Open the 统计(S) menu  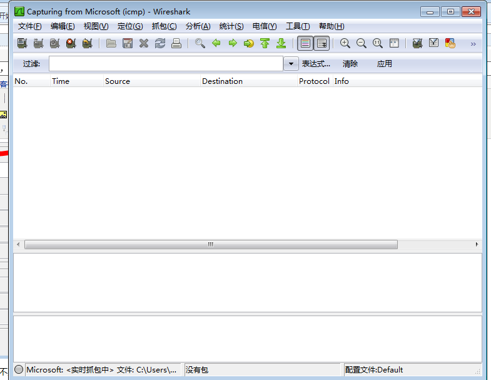coord(231,26)
